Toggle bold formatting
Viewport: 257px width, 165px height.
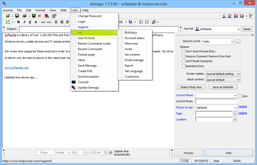(x=19, y=22)
